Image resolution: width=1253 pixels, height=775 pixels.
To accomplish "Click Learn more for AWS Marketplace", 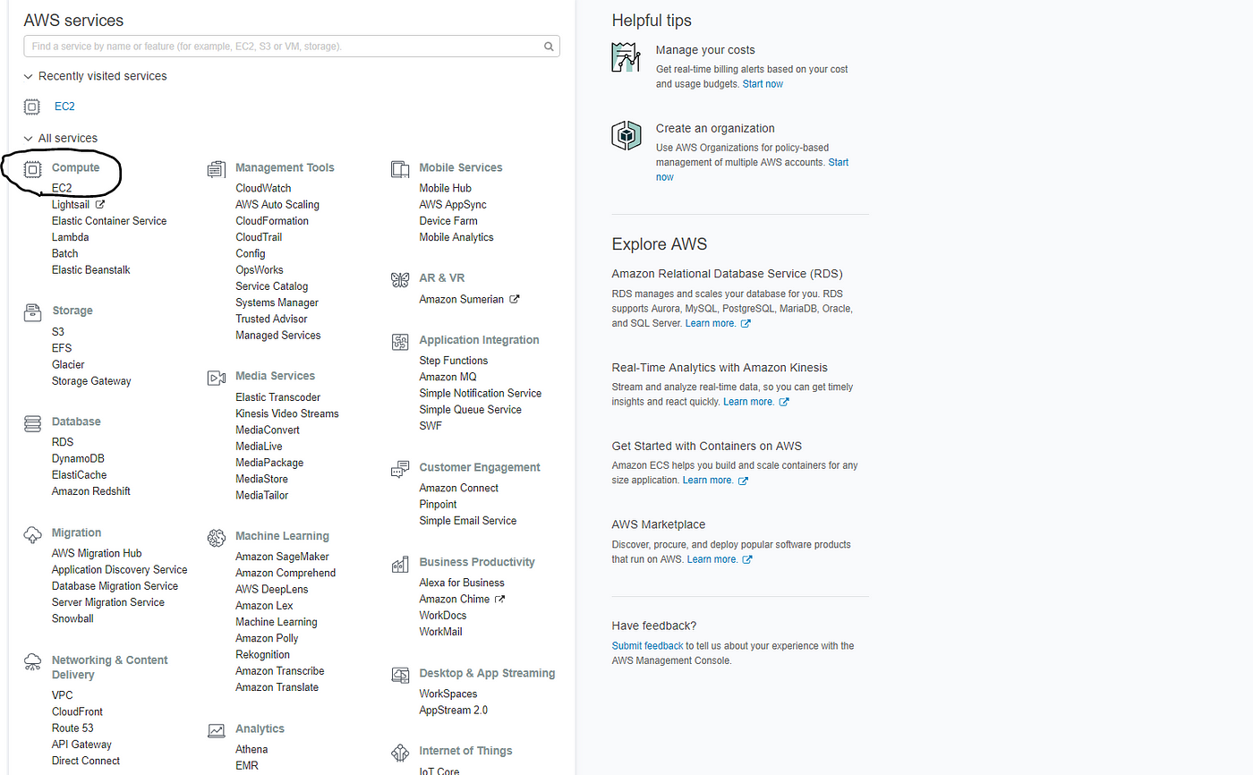I will pyautogui.click(x=712, y=559).
